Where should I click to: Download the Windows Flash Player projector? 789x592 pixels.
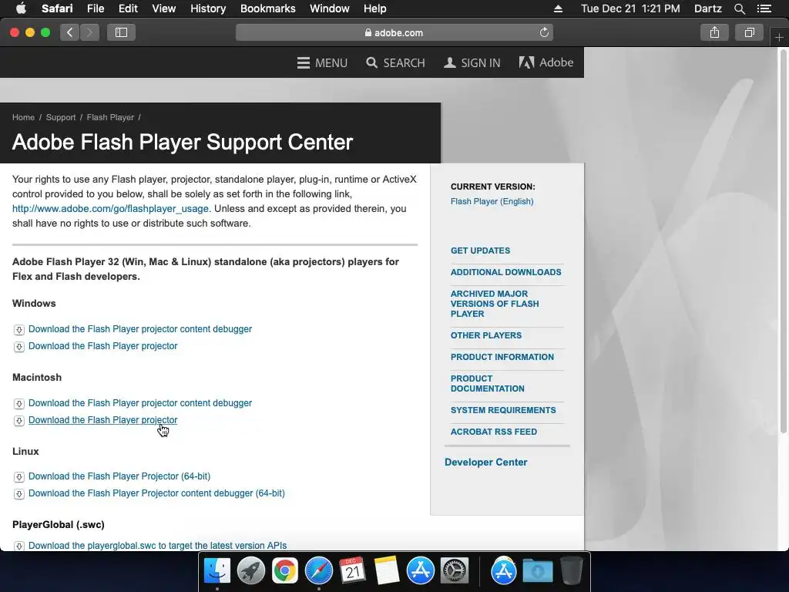click(102, 346)
